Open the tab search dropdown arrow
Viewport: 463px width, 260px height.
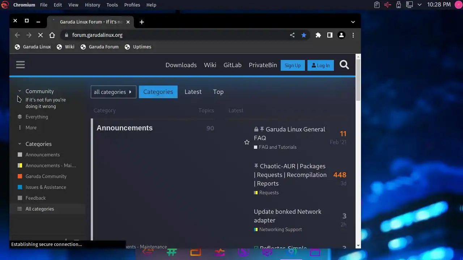[x=353, y=22]
